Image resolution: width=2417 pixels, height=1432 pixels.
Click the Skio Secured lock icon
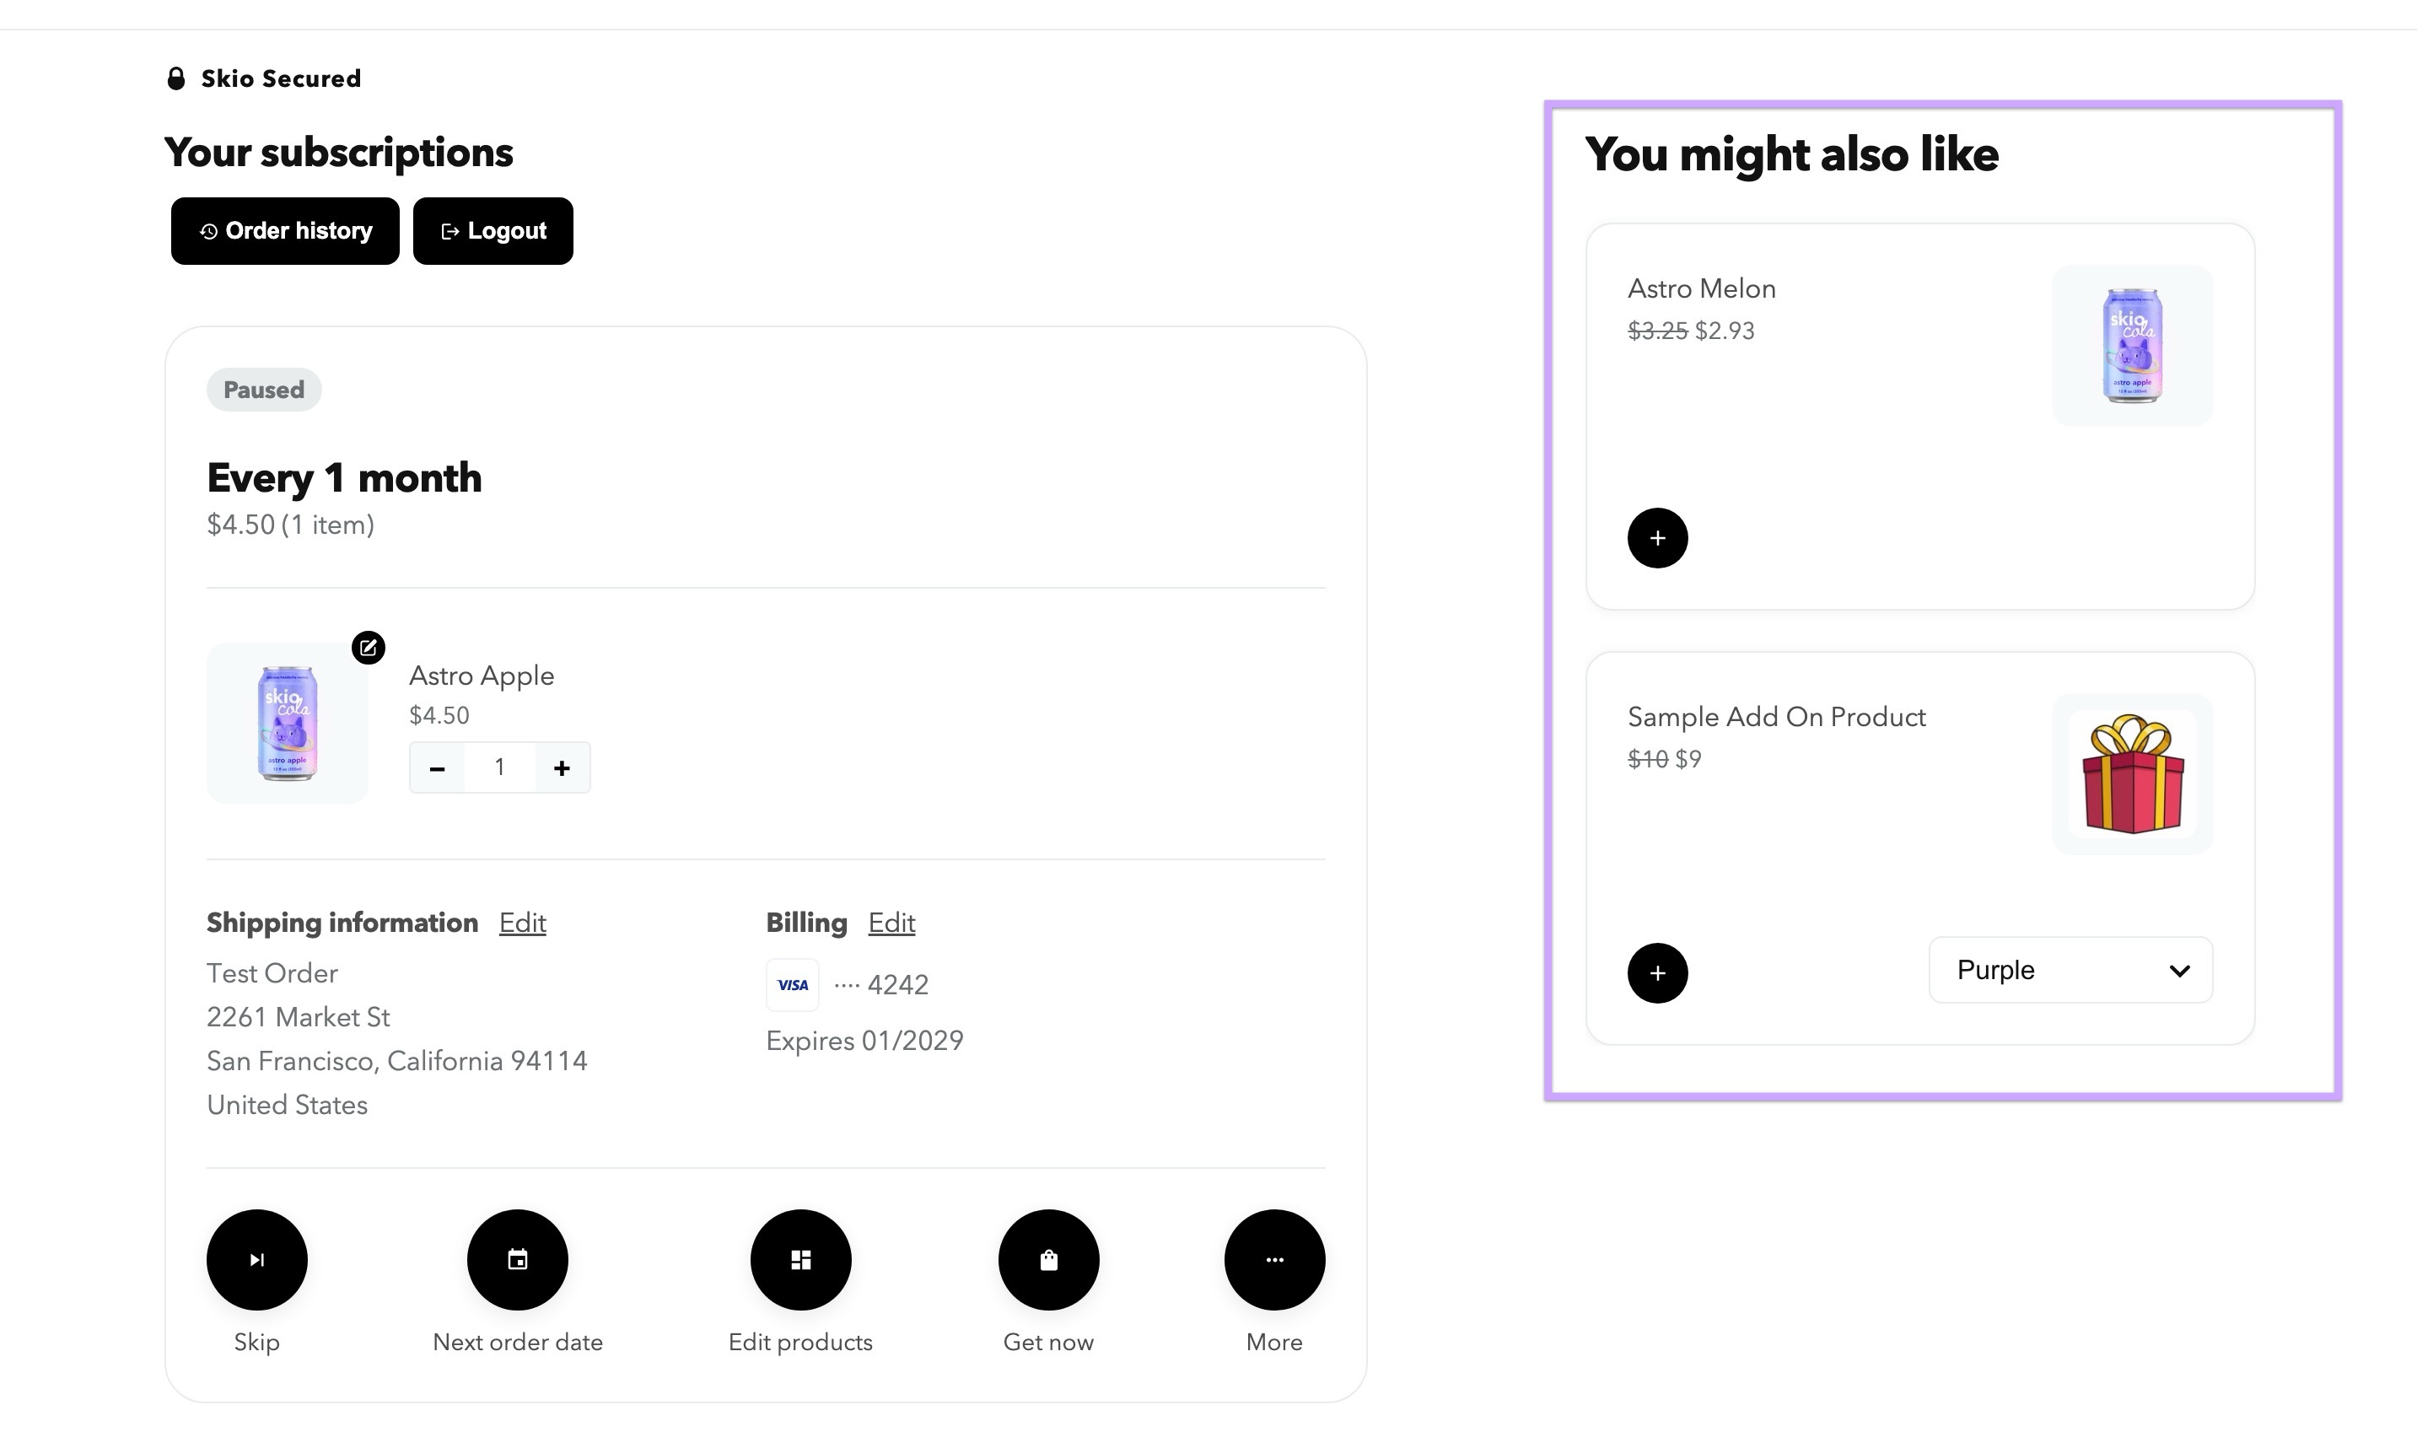click(x=175, y=78)
